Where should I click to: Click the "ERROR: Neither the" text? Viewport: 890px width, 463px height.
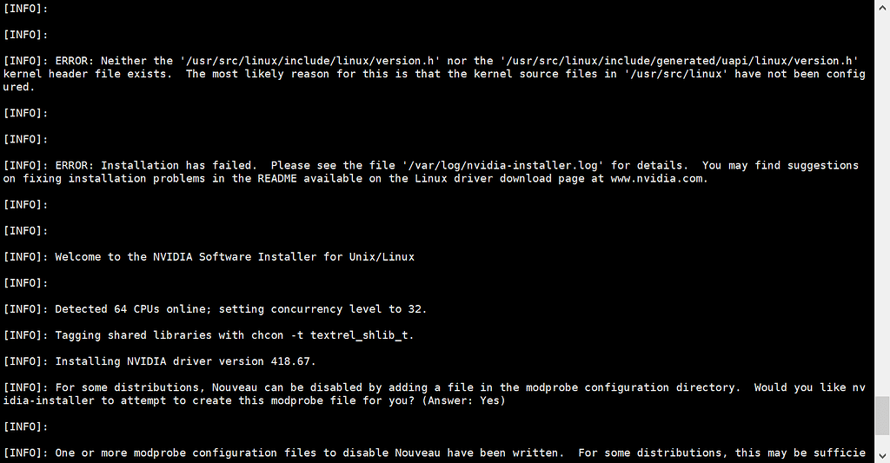click(114, 61)
